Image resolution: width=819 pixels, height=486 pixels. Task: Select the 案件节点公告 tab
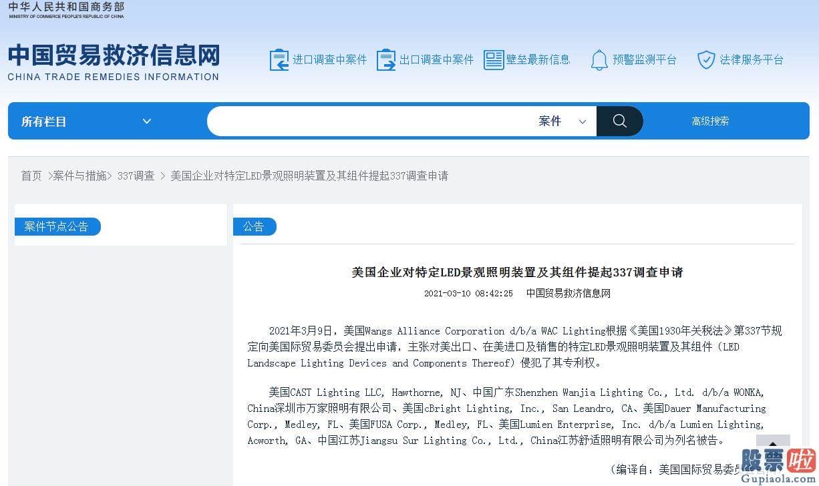(57, 226)
